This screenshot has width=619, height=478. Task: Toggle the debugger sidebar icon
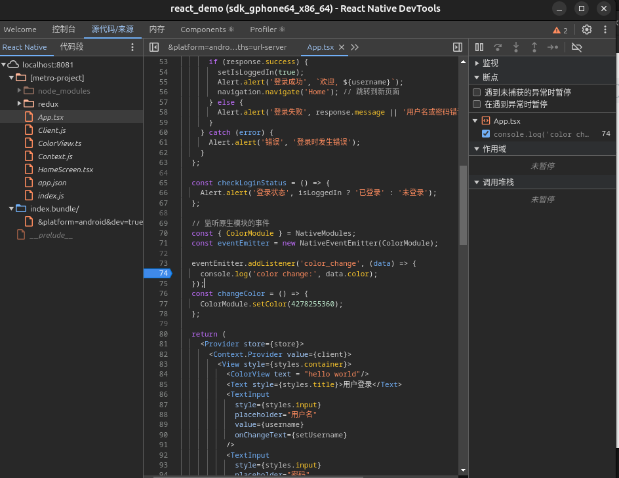pyautogui.click(x=458, y=47)
